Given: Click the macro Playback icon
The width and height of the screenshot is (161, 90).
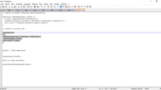Looking at the screenshot, I should [85, 7].
